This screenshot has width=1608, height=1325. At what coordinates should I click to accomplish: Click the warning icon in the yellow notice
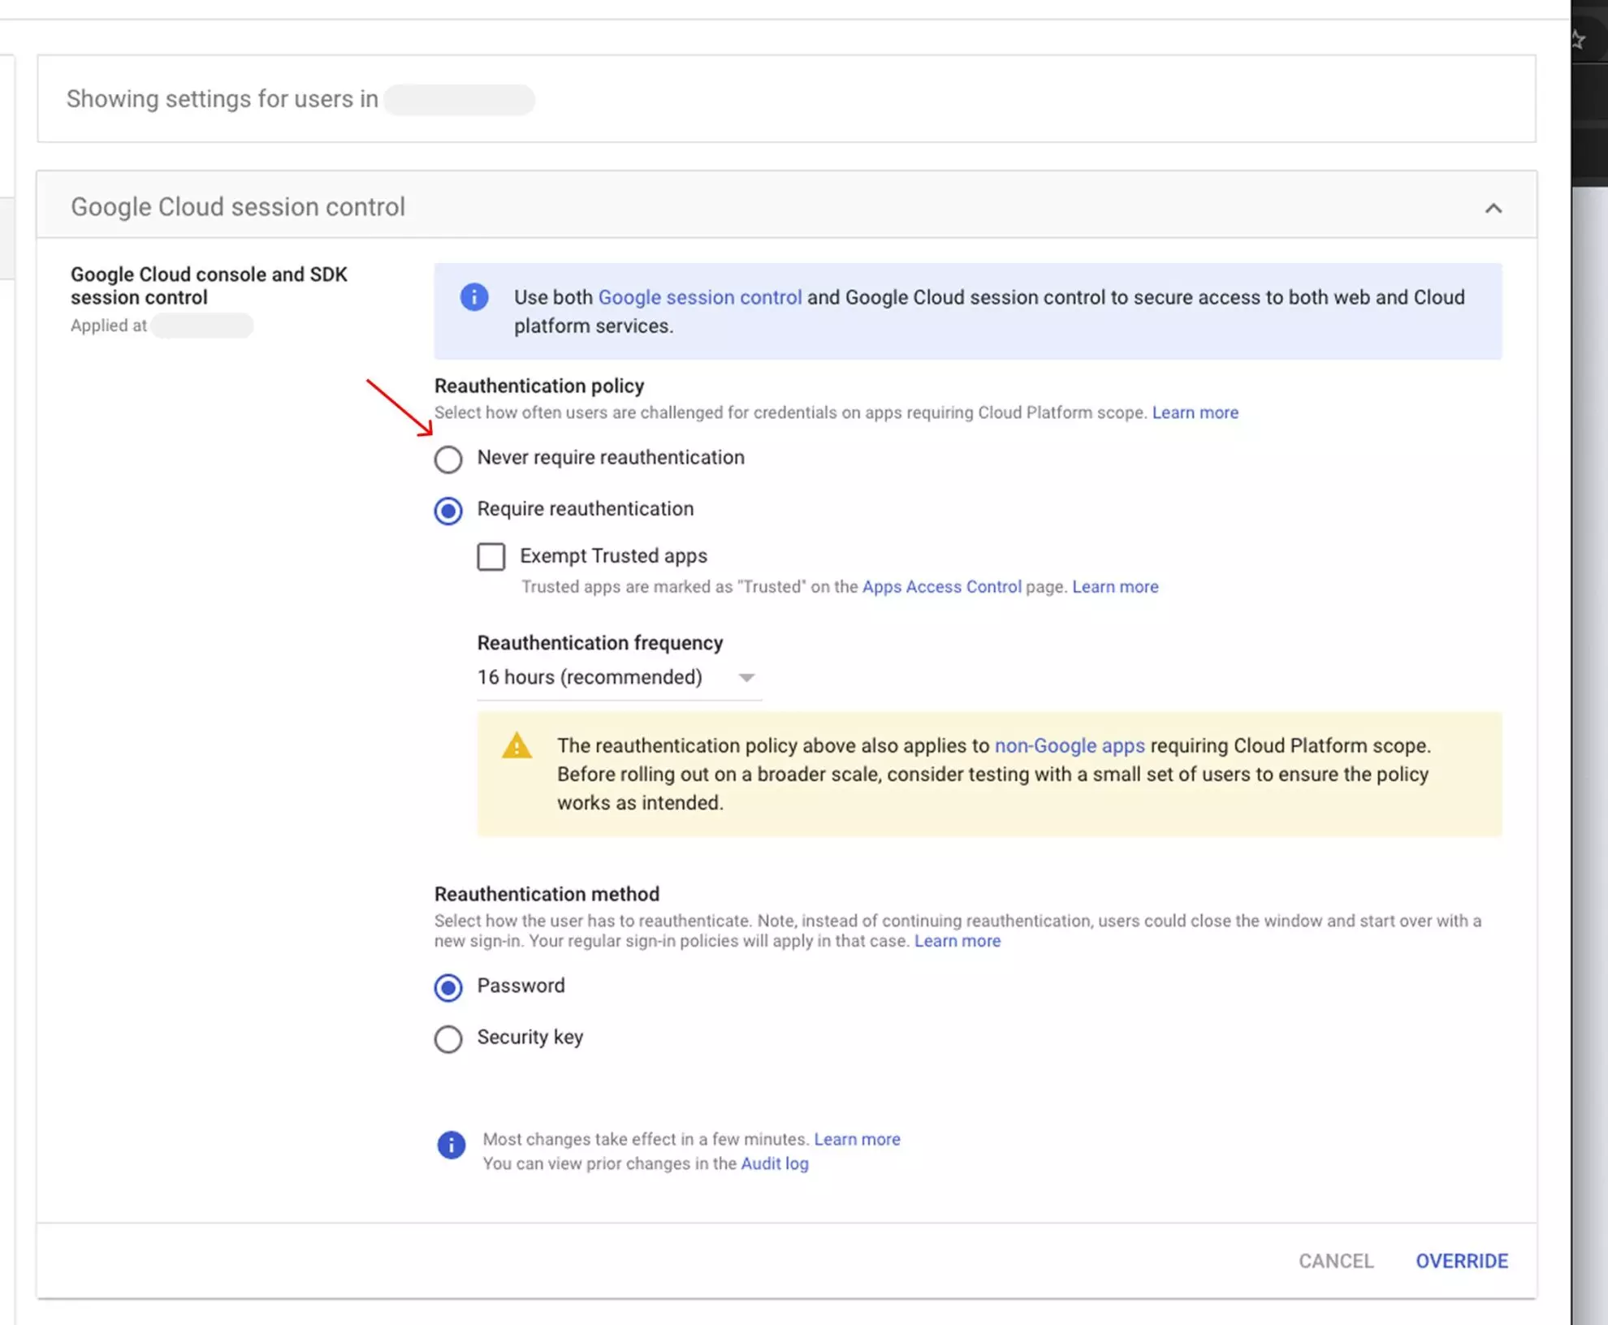tap(517, 745)
